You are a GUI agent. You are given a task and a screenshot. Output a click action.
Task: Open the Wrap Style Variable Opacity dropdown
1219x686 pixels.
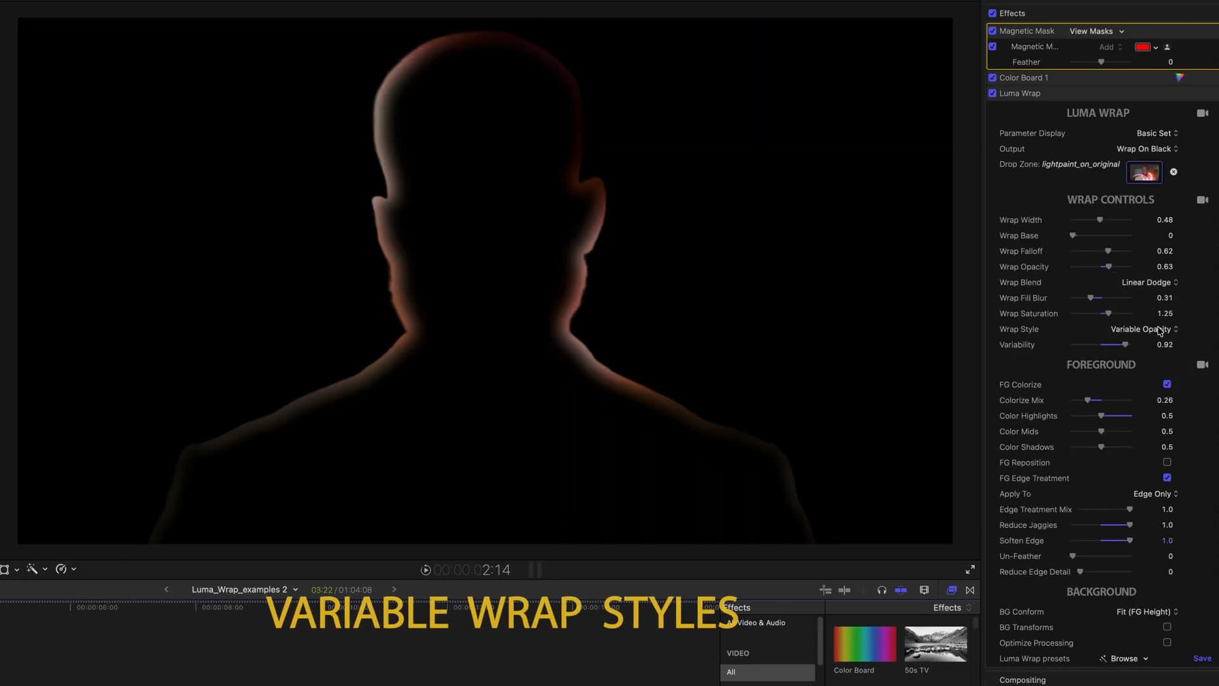(x=1145, y=329)
